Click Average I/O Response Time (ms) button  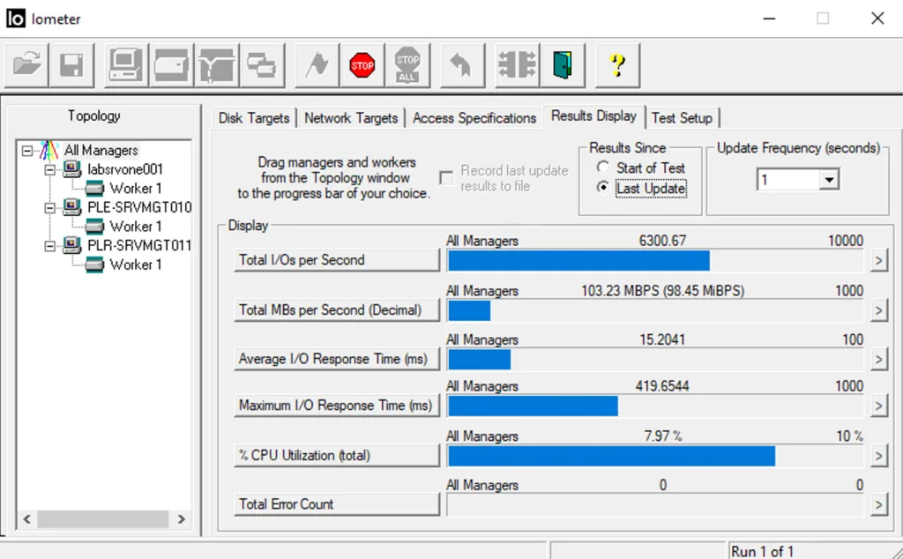(x=336, y=359)
